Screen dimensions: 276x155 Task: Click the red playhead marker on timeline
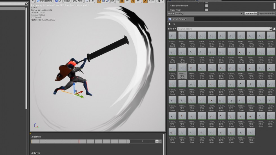[x=79, y=141]
